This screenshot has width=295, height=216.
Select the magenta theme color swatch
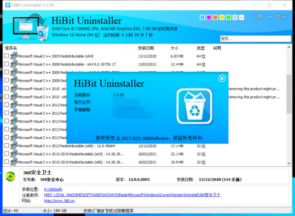(208, 18)
